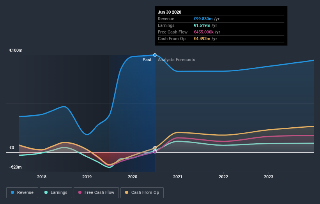Image resolution: width=320 pixels, height=204 pixels.
Task: Toggle the Free Cash Flow legend series
Action: (96, 193)
